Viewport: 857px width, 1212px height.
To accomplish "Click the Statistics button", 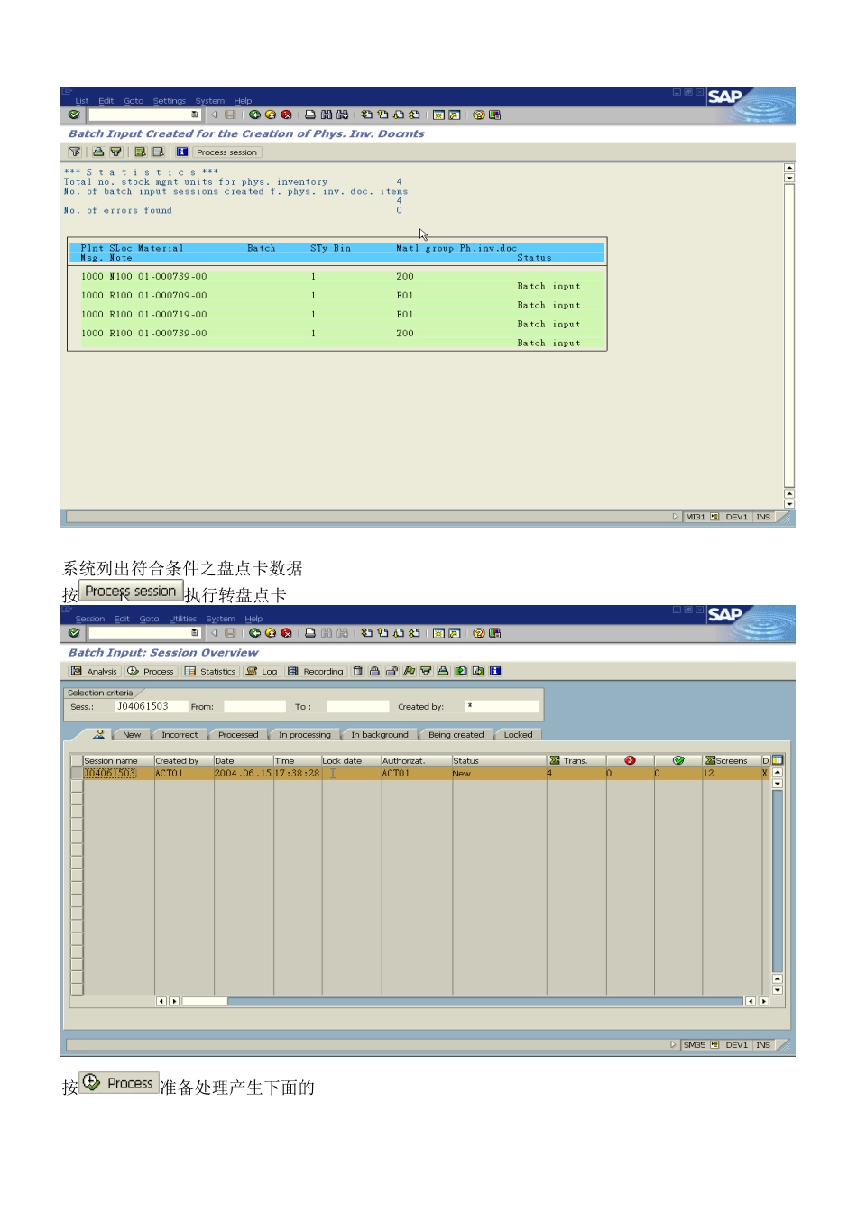I will [x=210, y=671].
